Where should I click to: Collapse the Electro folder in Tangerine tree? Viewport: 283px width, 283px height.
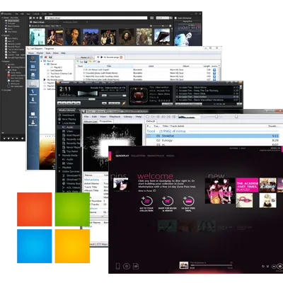[45, 64]
